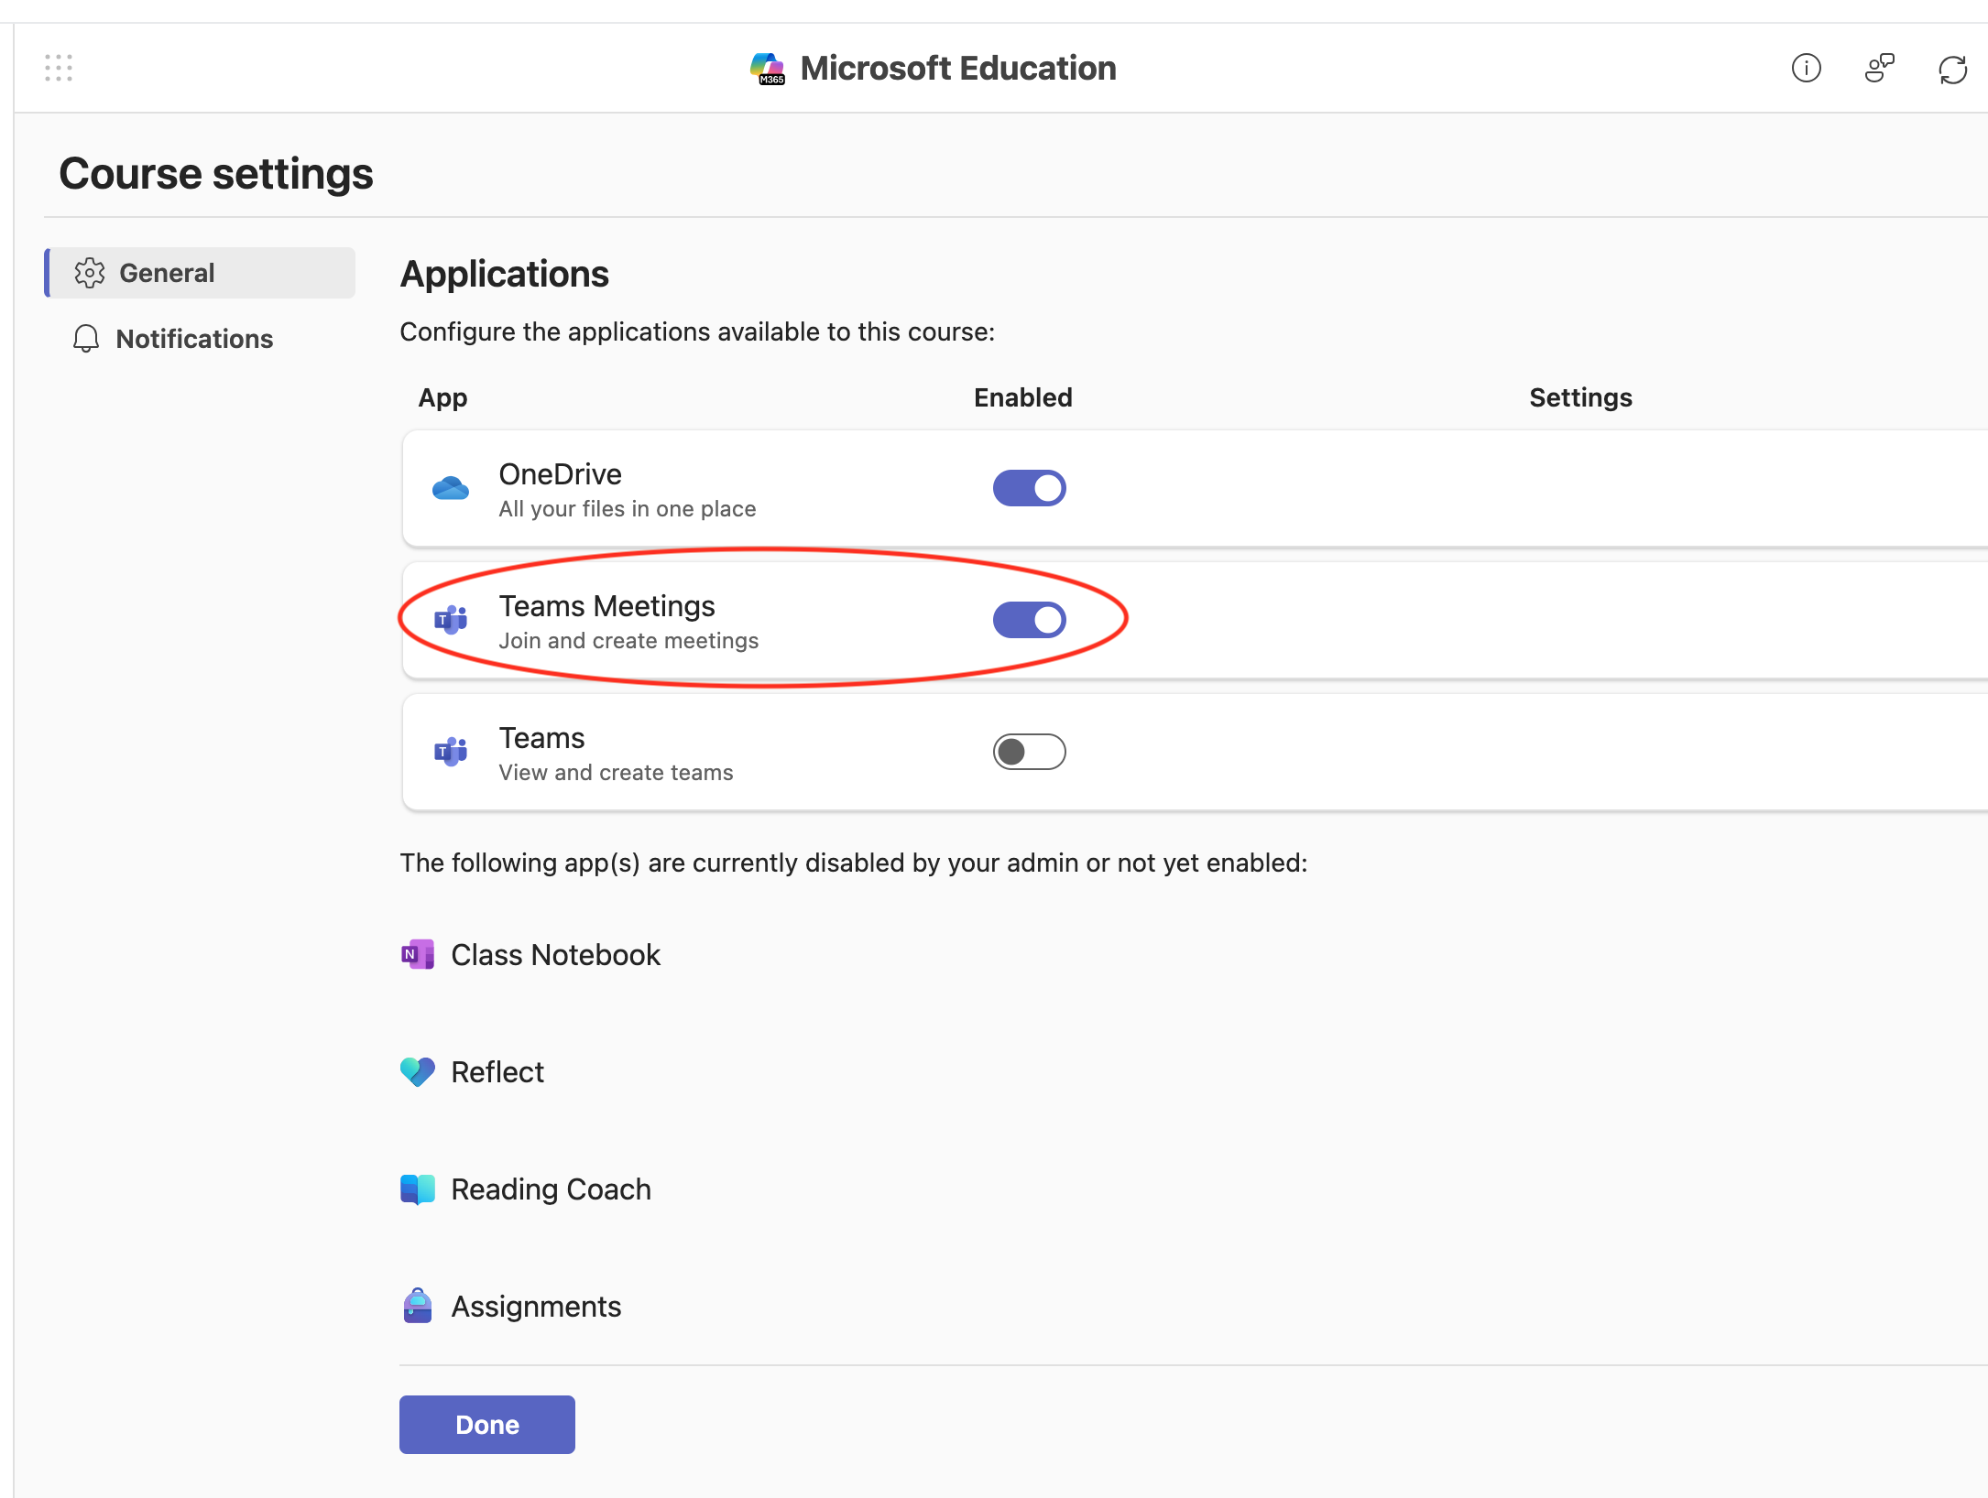This screenshot has width=1988, height=1498.
Task: Click the OneDrive cloud icon
Action: [450, 489]
